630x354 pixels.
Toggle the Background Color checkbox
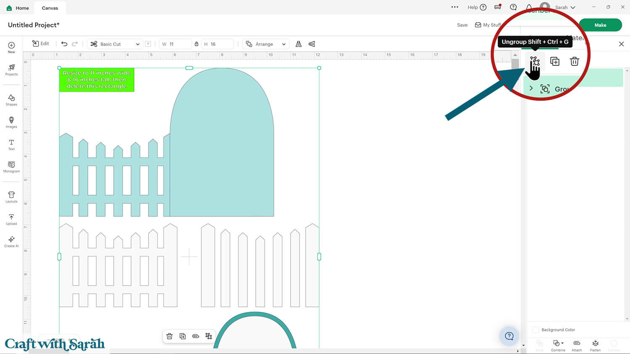pyautogui.click(x=535, y=330)
